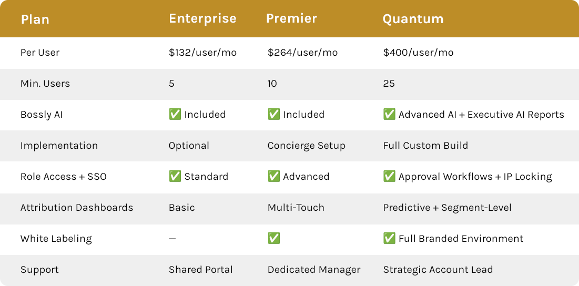The width and height of the screenshot is (579, 286).
Task: Click Predictive + Segment-Level cell
Action: [447, 208]
